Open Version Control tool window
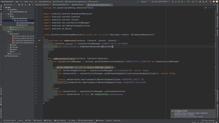Viewport: 219px width, 123px height. point(10,120)
